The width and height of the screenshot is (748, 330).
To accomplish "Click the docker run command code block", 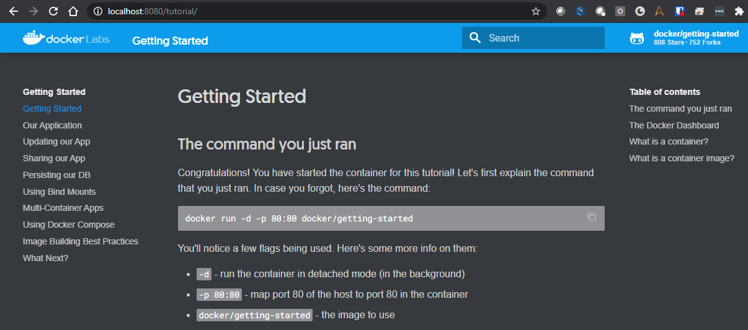I will (391, 218).
